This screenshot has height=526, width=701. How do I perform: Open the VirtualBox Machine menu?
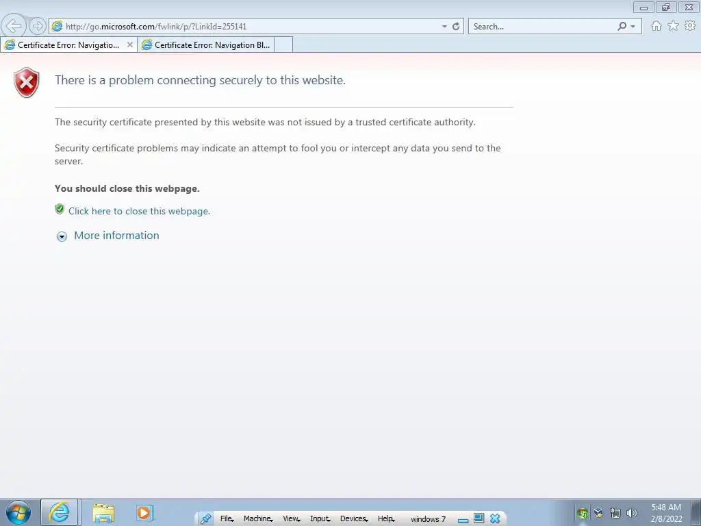[x=258, y=518]
